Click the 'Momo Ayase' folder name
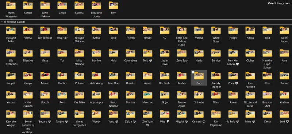The image size is (292, 134). [x=182, y=104]
